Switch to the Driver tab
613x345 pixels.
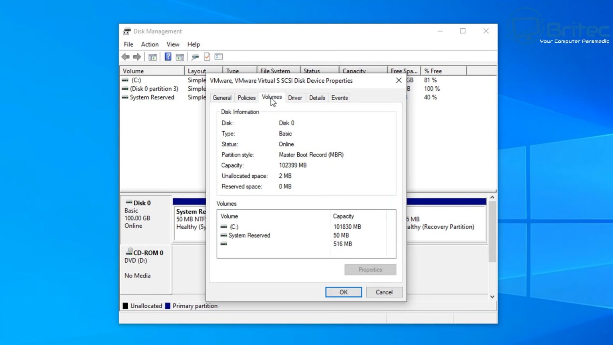[295, 98]
